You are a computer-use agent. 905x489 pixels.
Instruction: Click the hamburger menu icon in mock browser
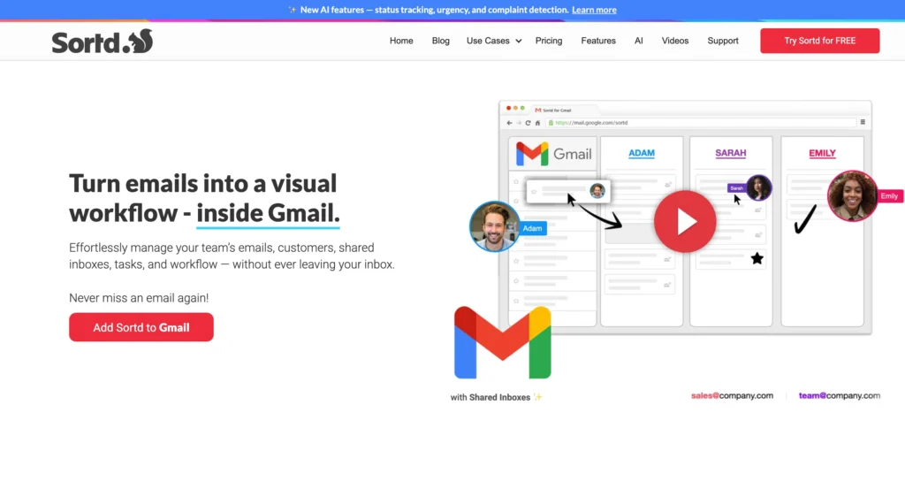[x=863, y=122]
